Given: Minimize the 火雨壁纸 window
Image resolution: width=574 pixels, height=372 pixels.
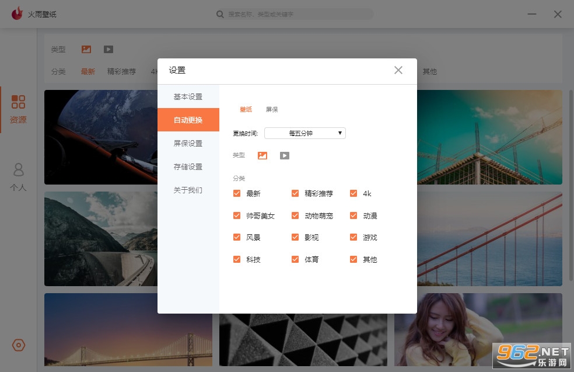Looking at the screenshot, I should pyautogui.click(x=532, y=14).
